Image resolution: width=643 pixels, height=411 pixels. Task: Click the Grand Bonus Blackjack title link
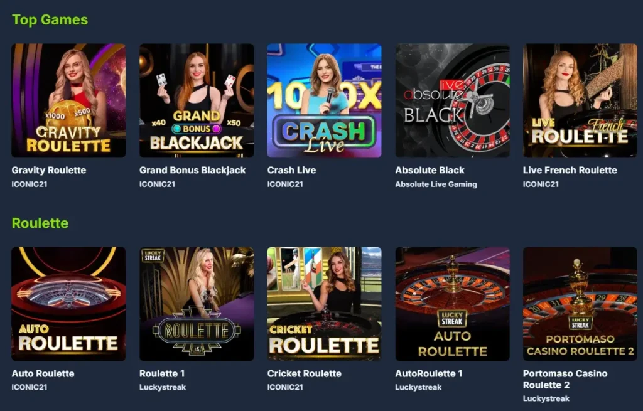[x=192, y=170]
